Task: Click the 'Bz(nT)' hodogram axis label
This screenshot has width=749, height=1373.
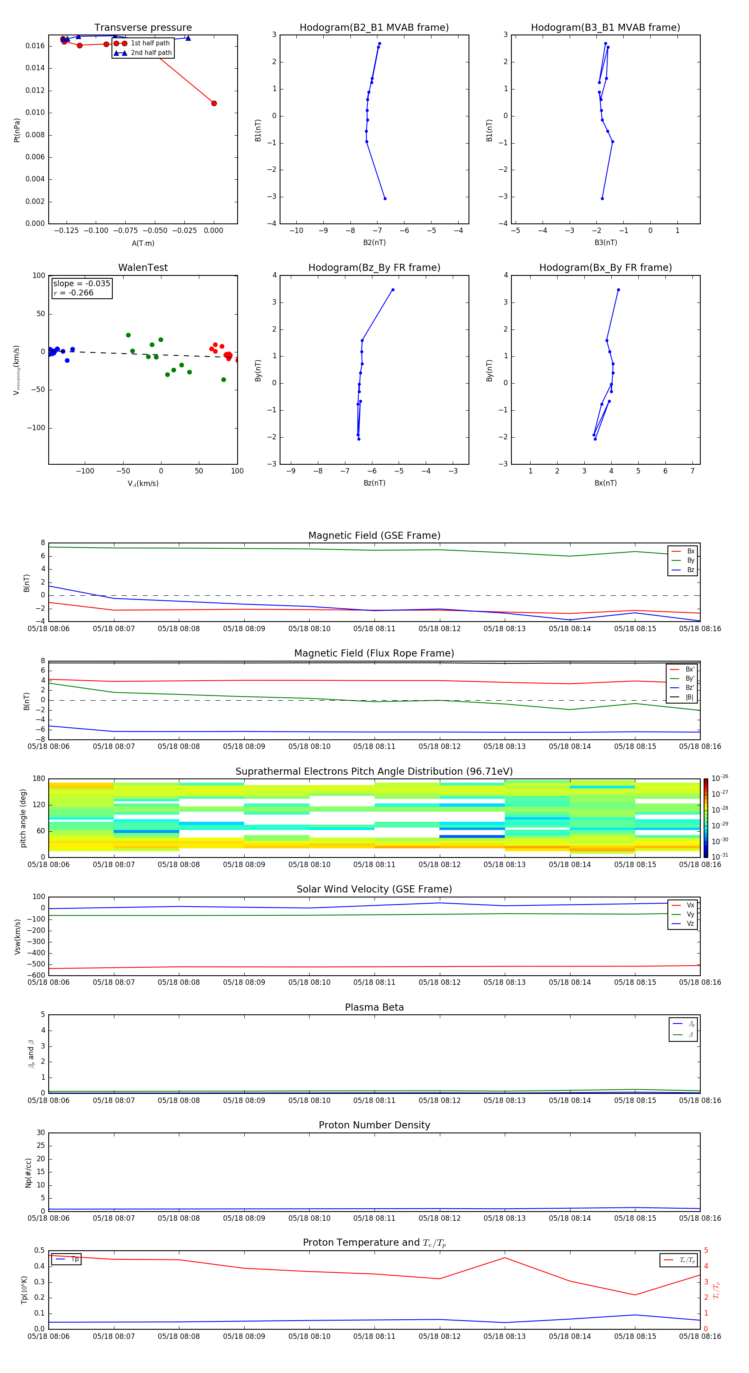Action: pos(374,483)
